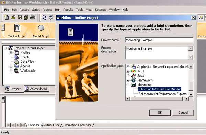Open the Help menu
This screenshot has width=206, height=135.
click(125, 10)
